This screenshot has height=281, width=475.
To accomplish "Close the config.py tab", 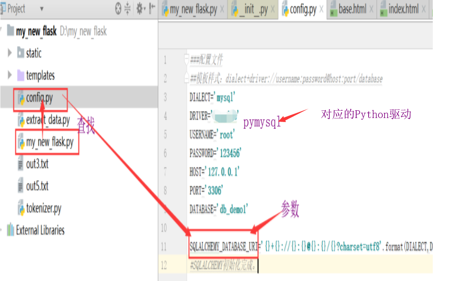I will click(x=322, y=9).
